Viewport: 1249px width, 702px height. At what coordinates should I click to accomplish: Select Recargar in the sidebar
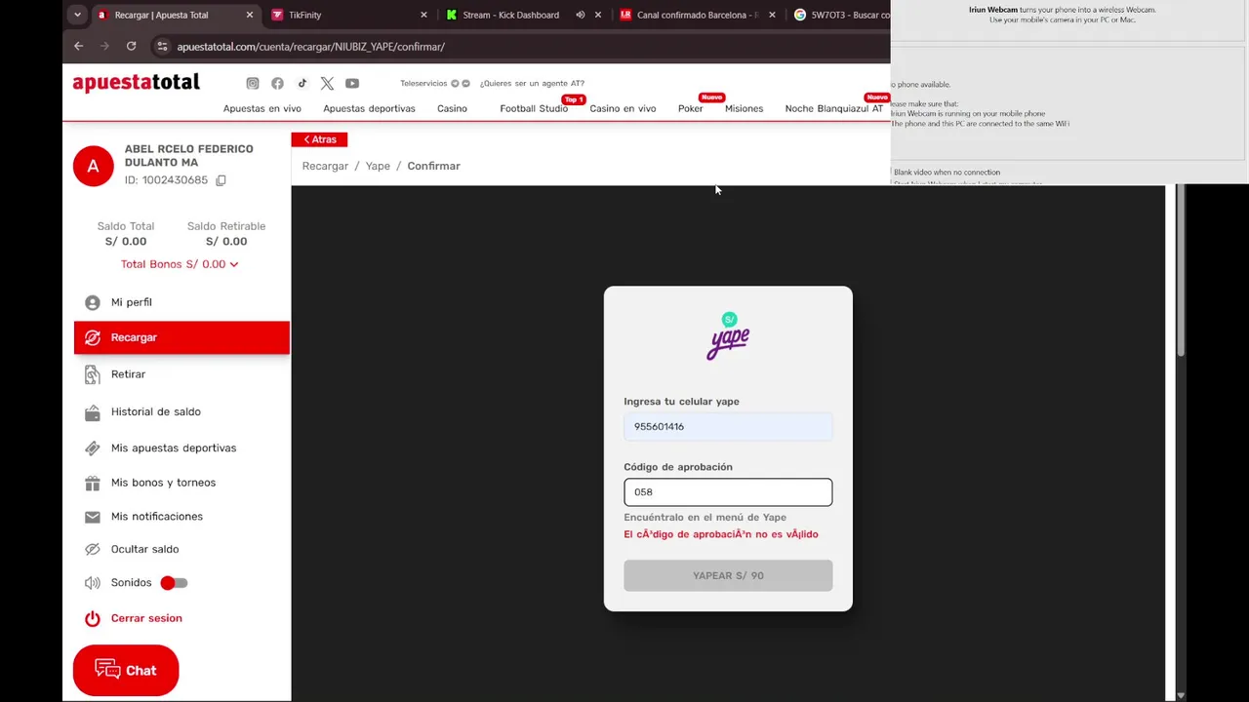coord(181,337)
